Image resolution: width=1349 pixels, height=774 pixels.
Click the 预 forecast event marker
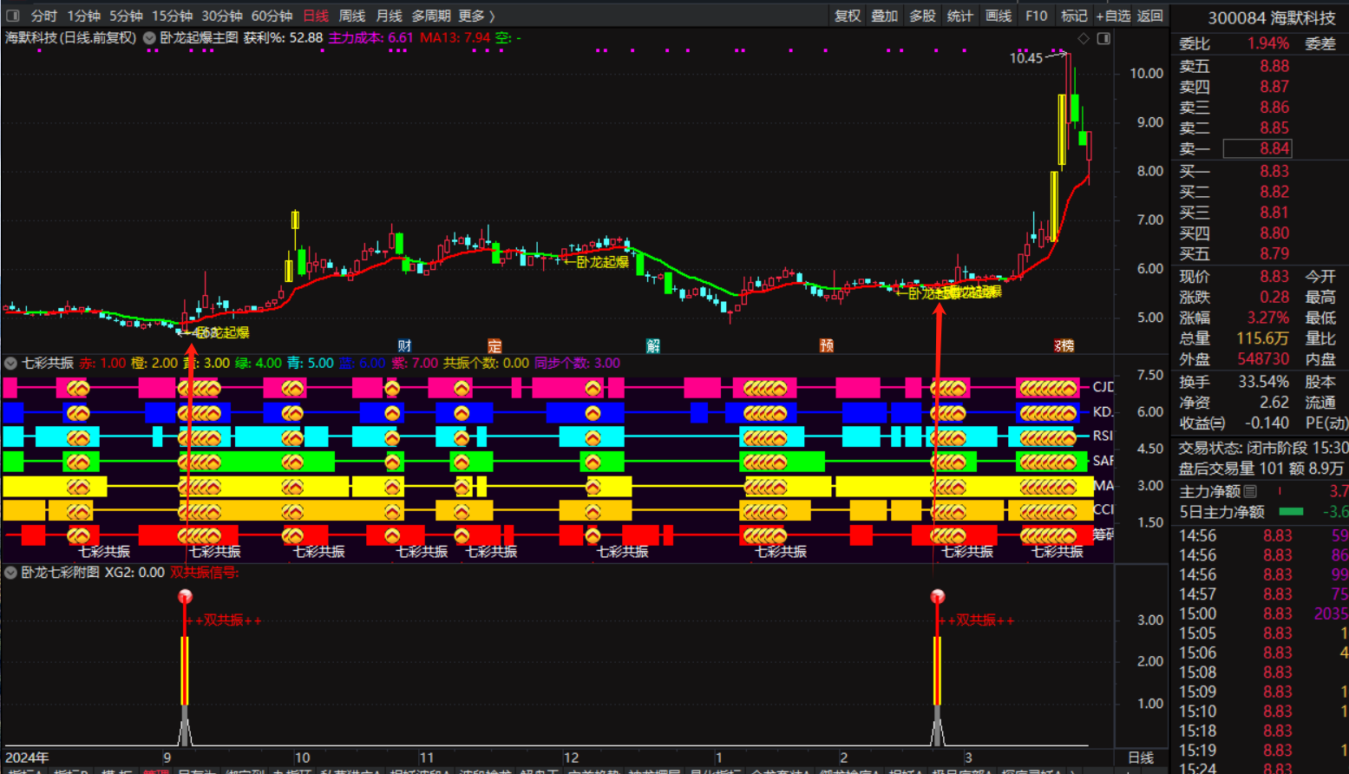coord(827,345)
